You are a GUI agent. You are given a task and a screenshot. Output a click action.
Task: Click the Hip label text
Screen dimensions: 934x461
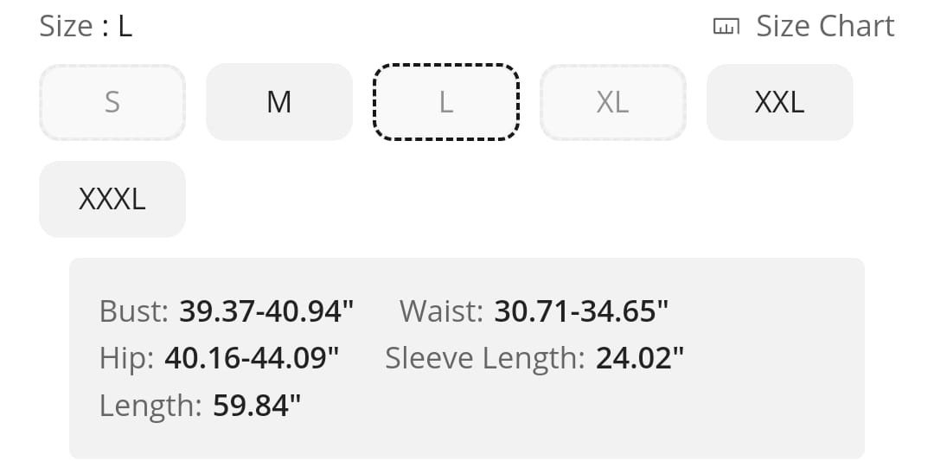point(126,357)
